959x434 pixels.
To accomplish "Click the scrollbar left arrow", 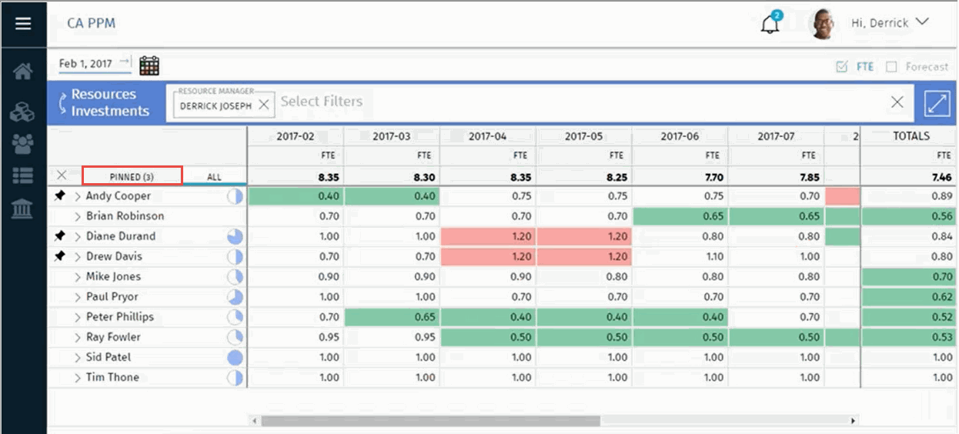I will [253, 421].
